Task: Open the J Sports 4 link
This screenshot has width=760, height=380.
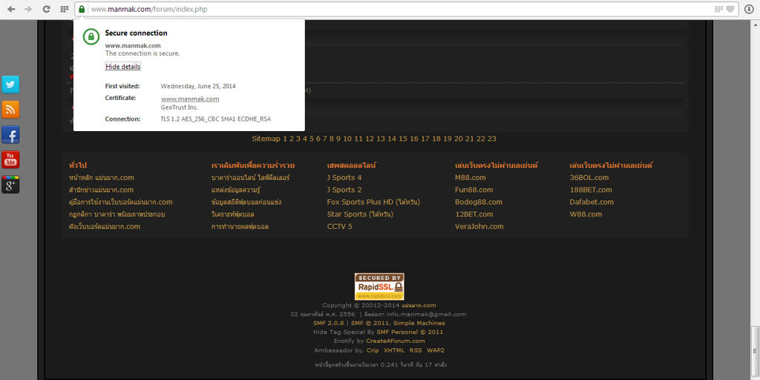Action: point(344,178)
